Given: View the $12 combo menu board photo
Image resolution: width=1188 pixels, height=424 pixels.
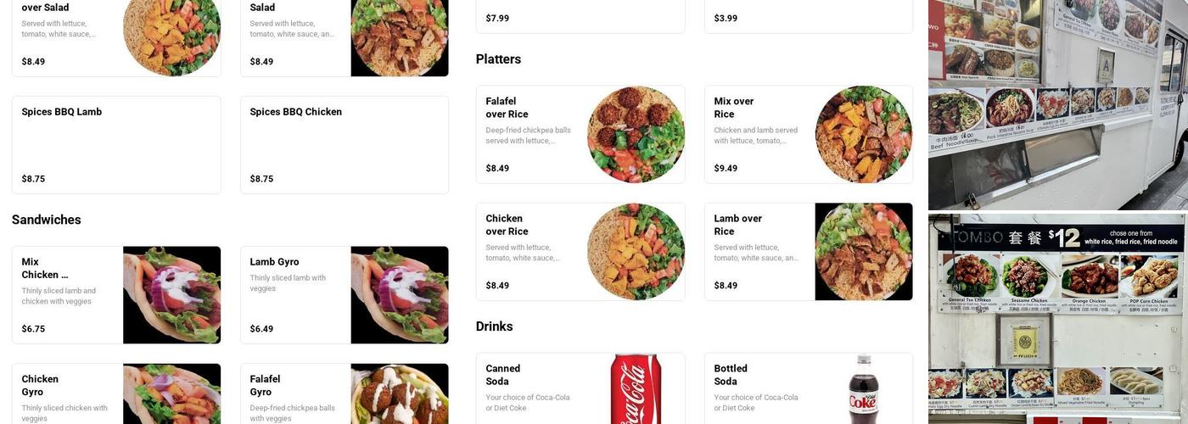Looking at the screenshot, I should (1058, 319).
